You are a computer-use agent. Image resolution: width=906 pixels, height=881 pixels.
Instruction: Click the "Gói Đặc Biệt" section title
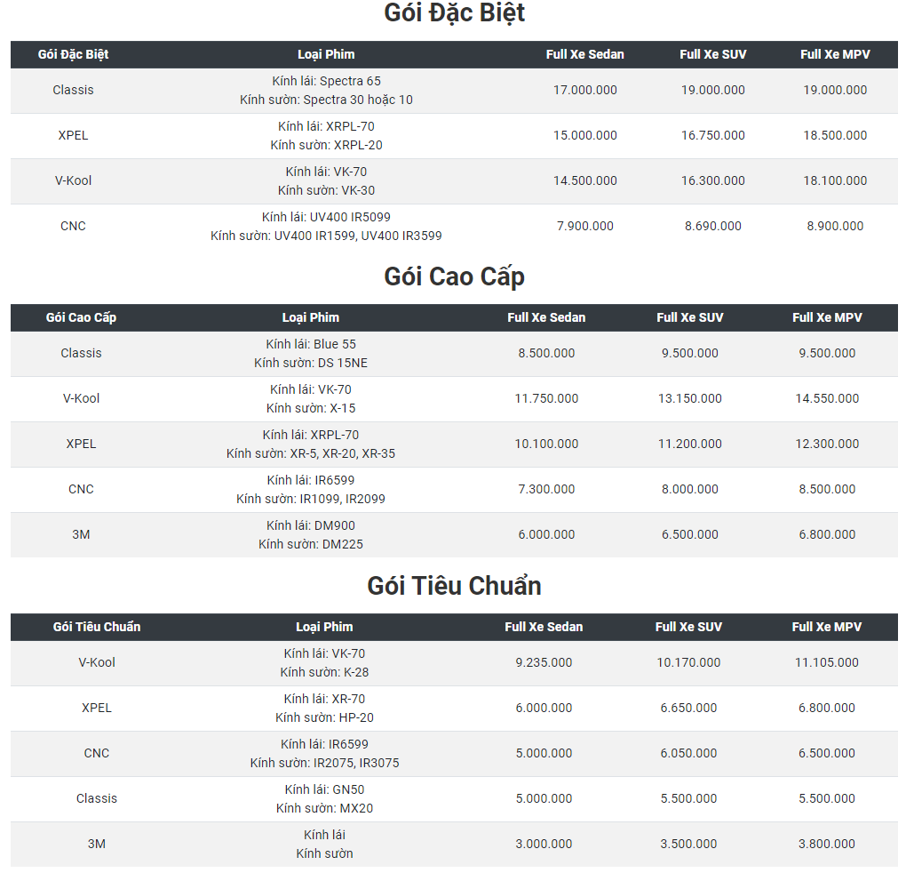coord(454,13)
